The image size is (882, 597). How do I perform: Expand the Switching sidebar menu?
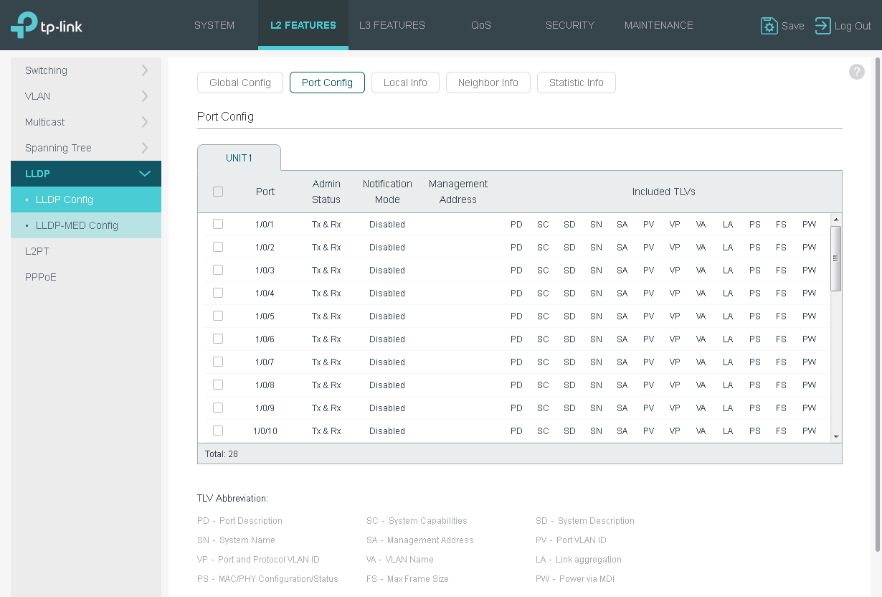(x=86, y=70)
